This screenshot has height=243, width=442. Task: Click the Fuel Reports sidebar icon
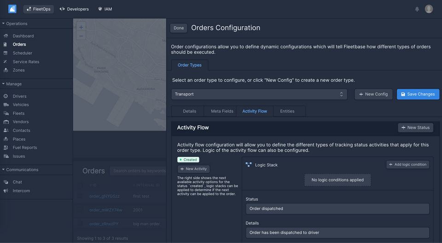coord(6,148)
